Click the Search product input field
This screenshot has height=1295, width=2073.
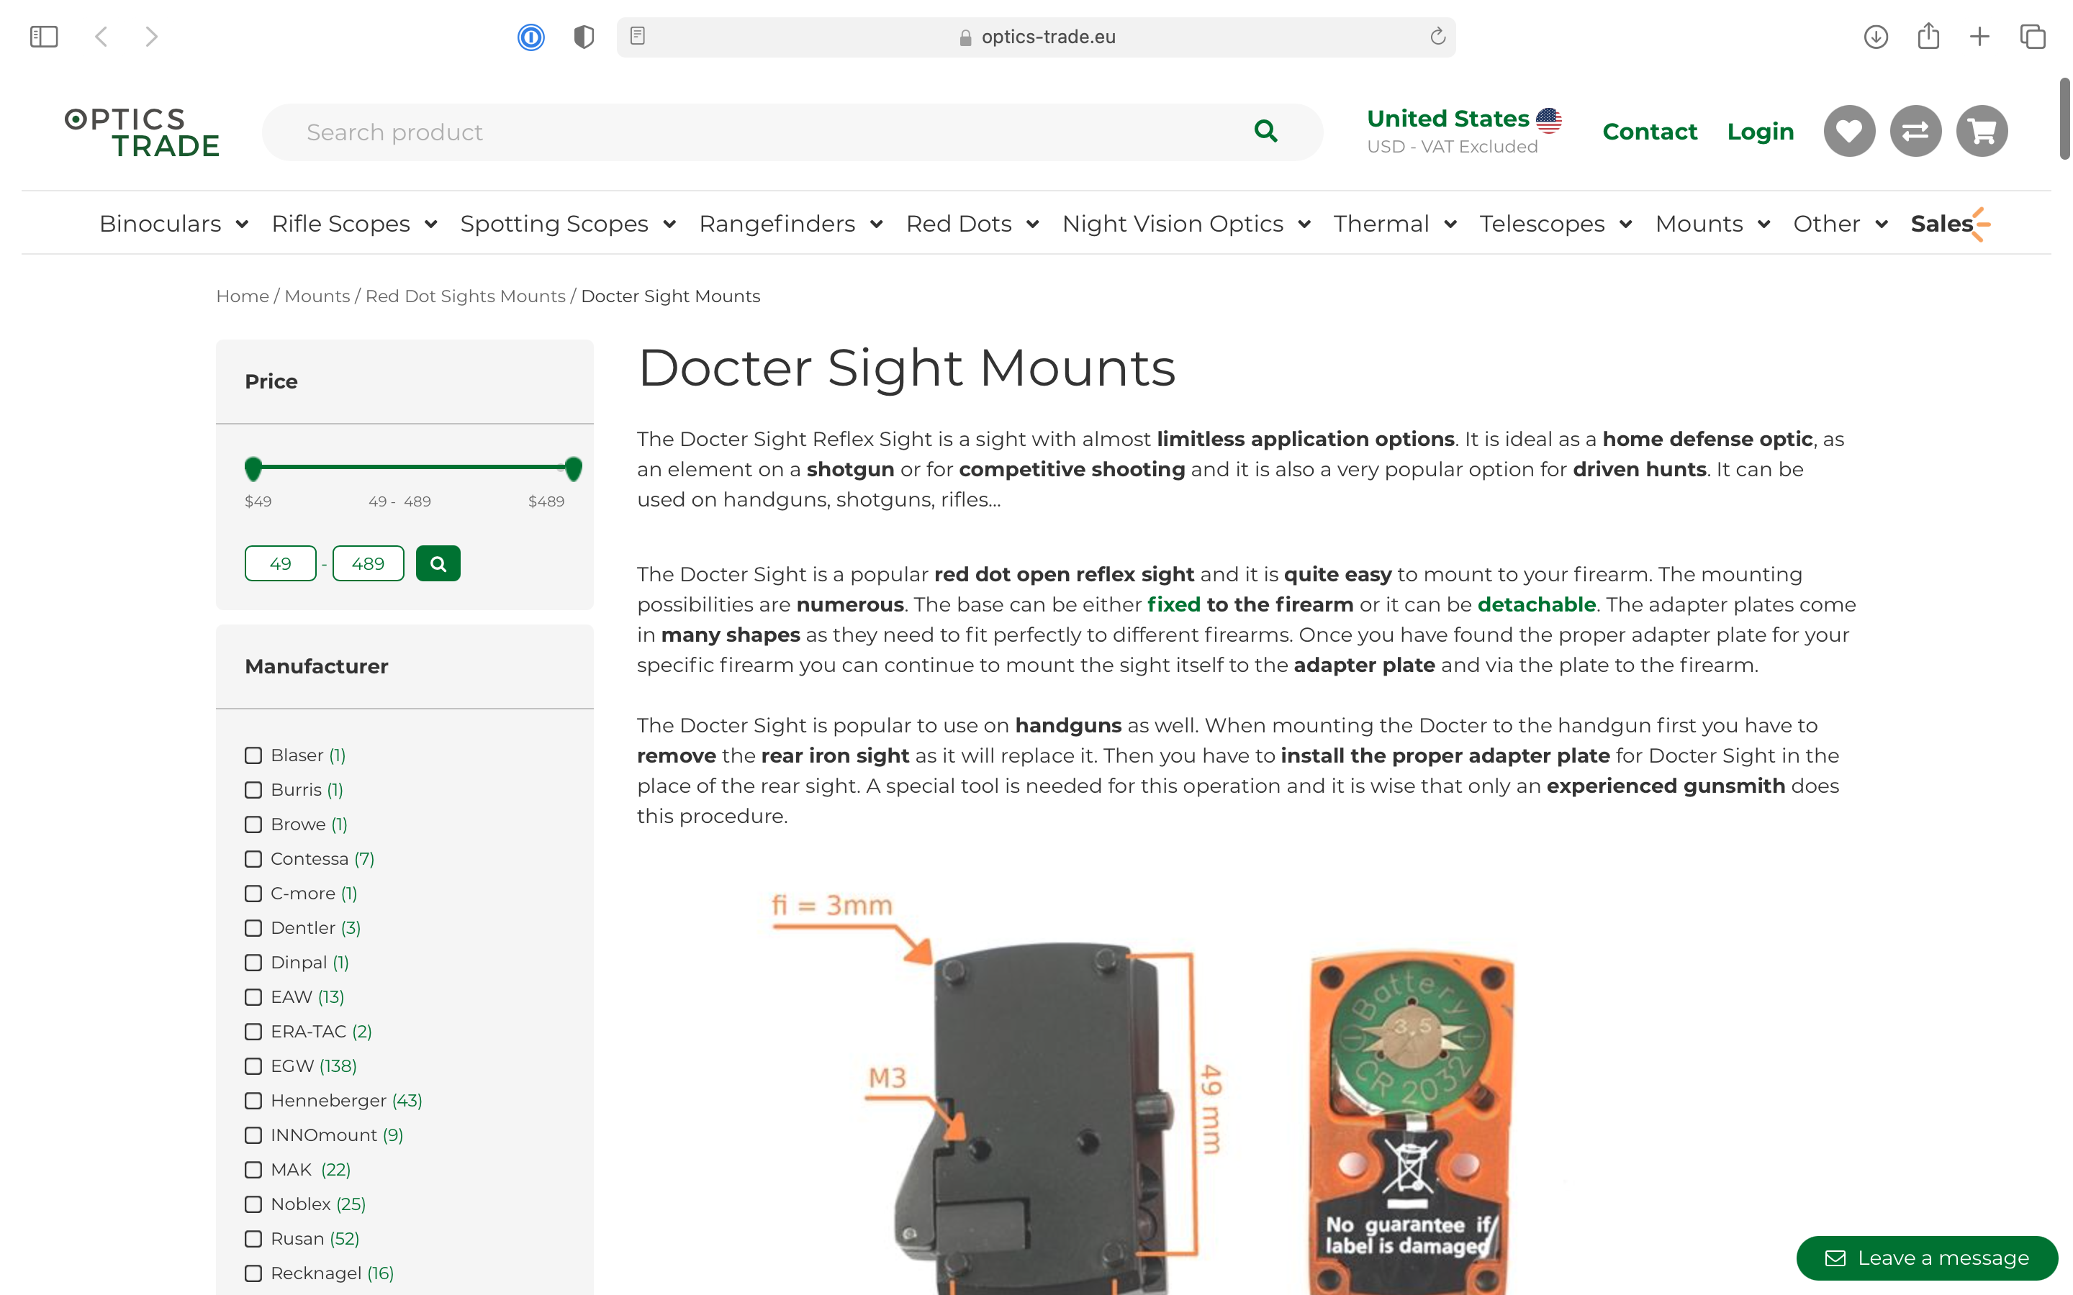tap(792, 132)
